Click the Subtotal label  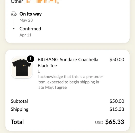click(x=19, y=101)
